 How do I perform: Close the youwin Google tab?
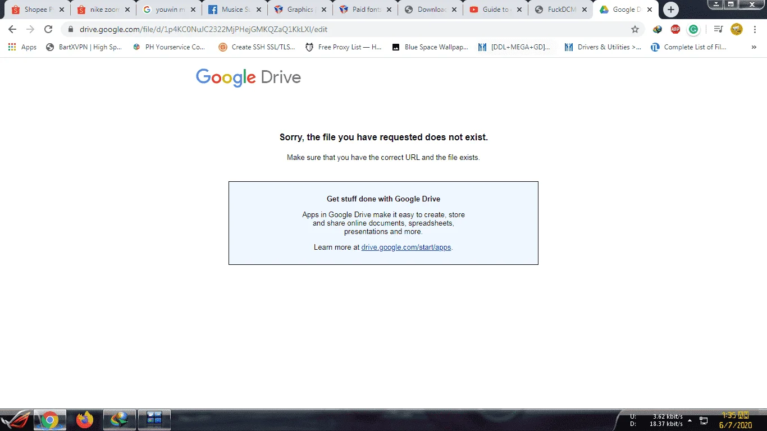coord(193,10)
